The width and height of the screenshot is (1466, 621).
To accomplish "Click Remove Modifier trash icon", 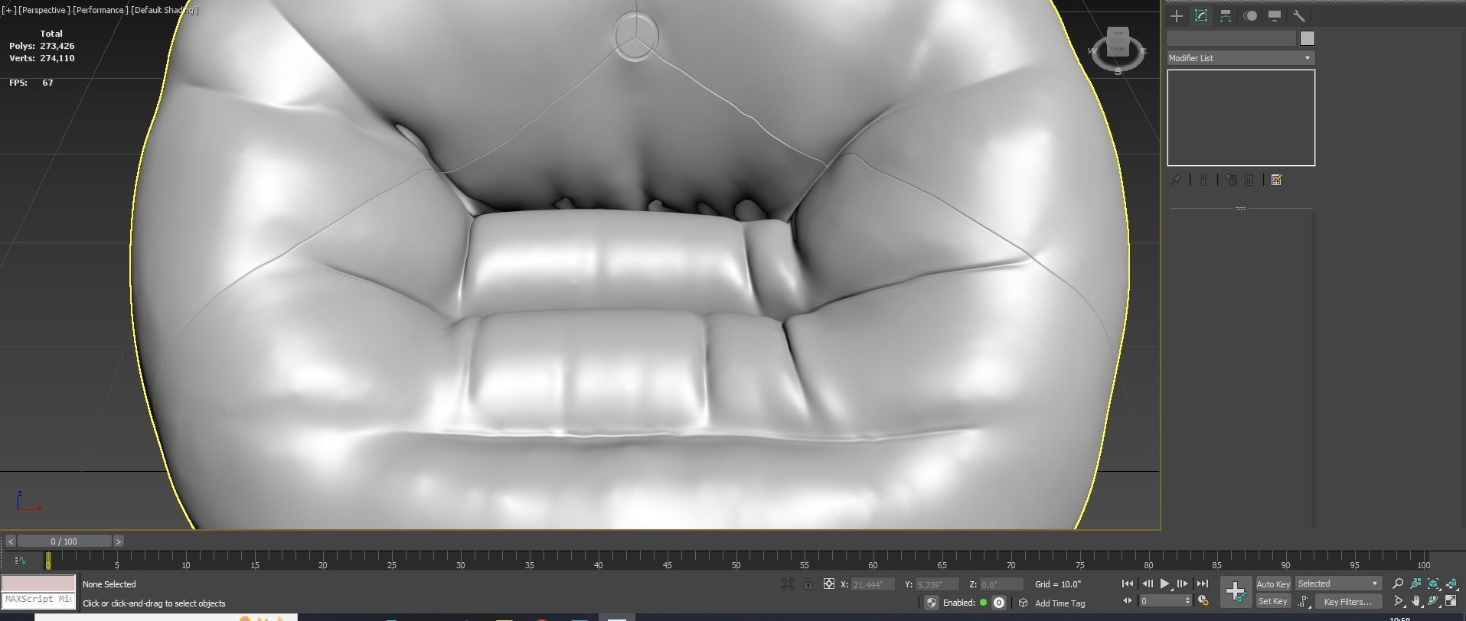I will [1250, 180].
